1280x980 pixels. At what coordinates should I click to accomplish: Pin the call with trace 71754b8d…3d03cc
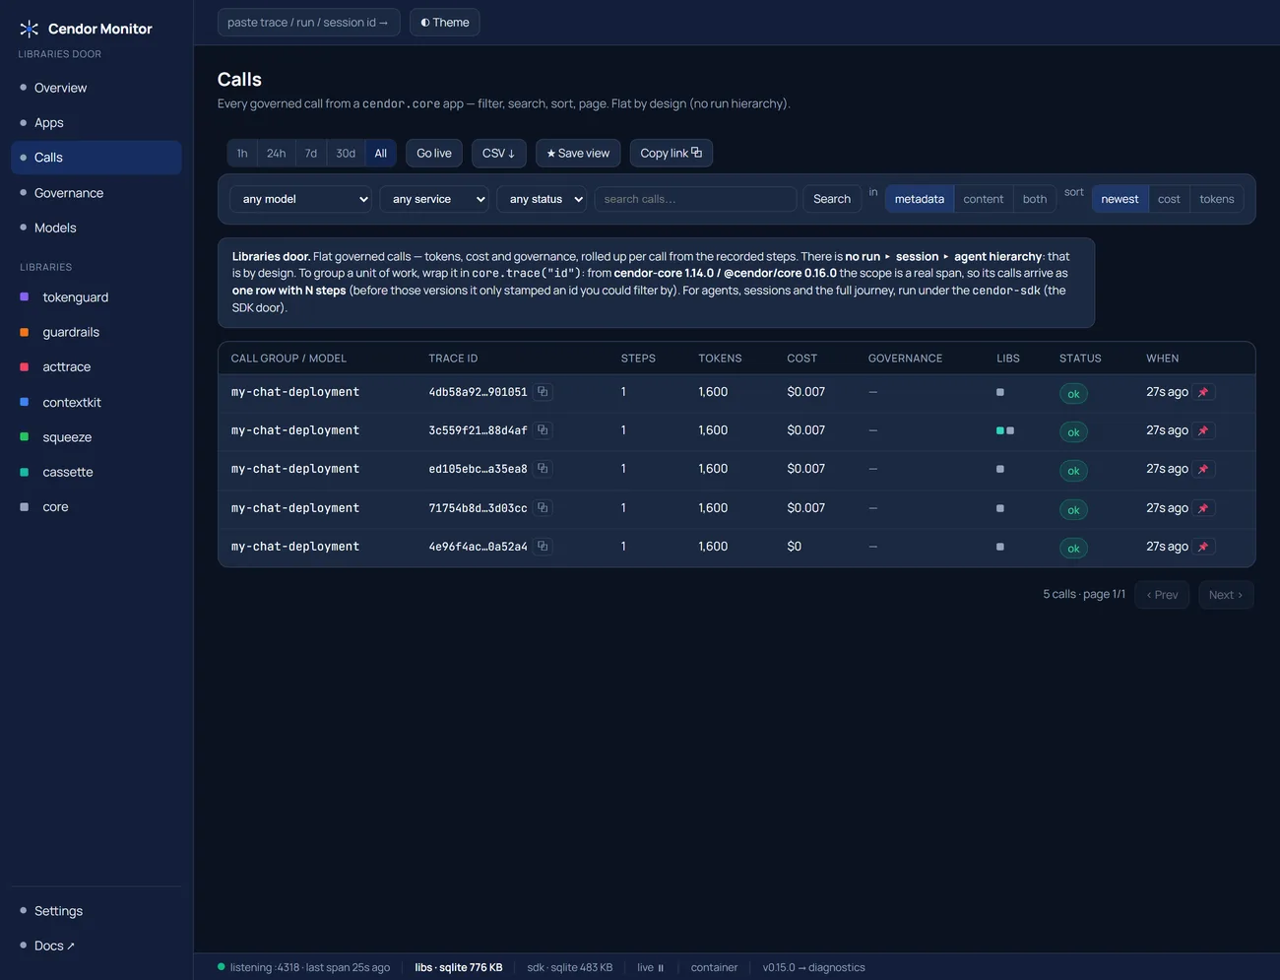(x=1203, y=508)
